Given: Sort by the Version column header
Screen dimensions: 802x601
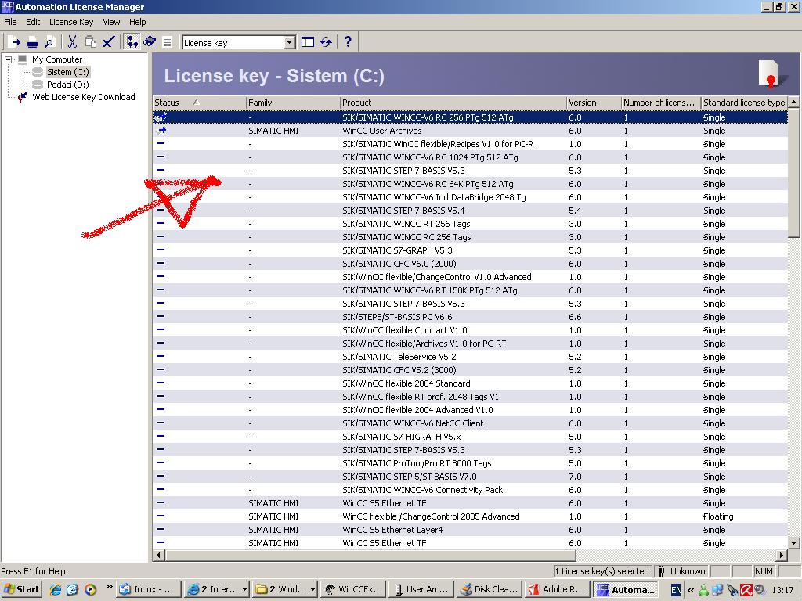Looking at the screenshot, I should 594,103.
